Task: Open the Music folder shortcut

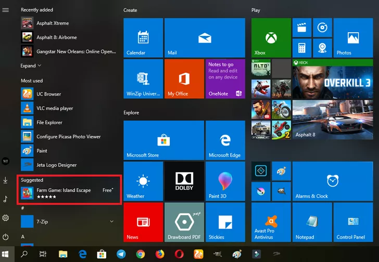Action: [x=5, y=199]
